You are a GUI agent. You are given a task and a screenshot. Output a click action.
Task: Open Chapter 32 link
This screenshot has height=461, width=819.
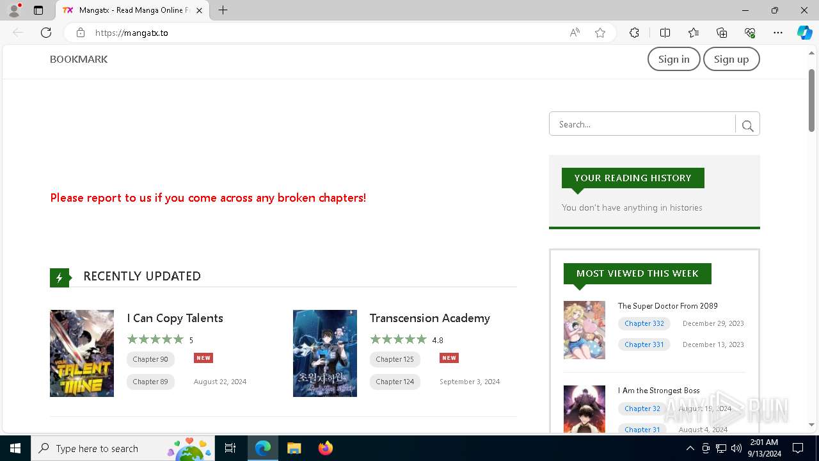tap(642, 408)
